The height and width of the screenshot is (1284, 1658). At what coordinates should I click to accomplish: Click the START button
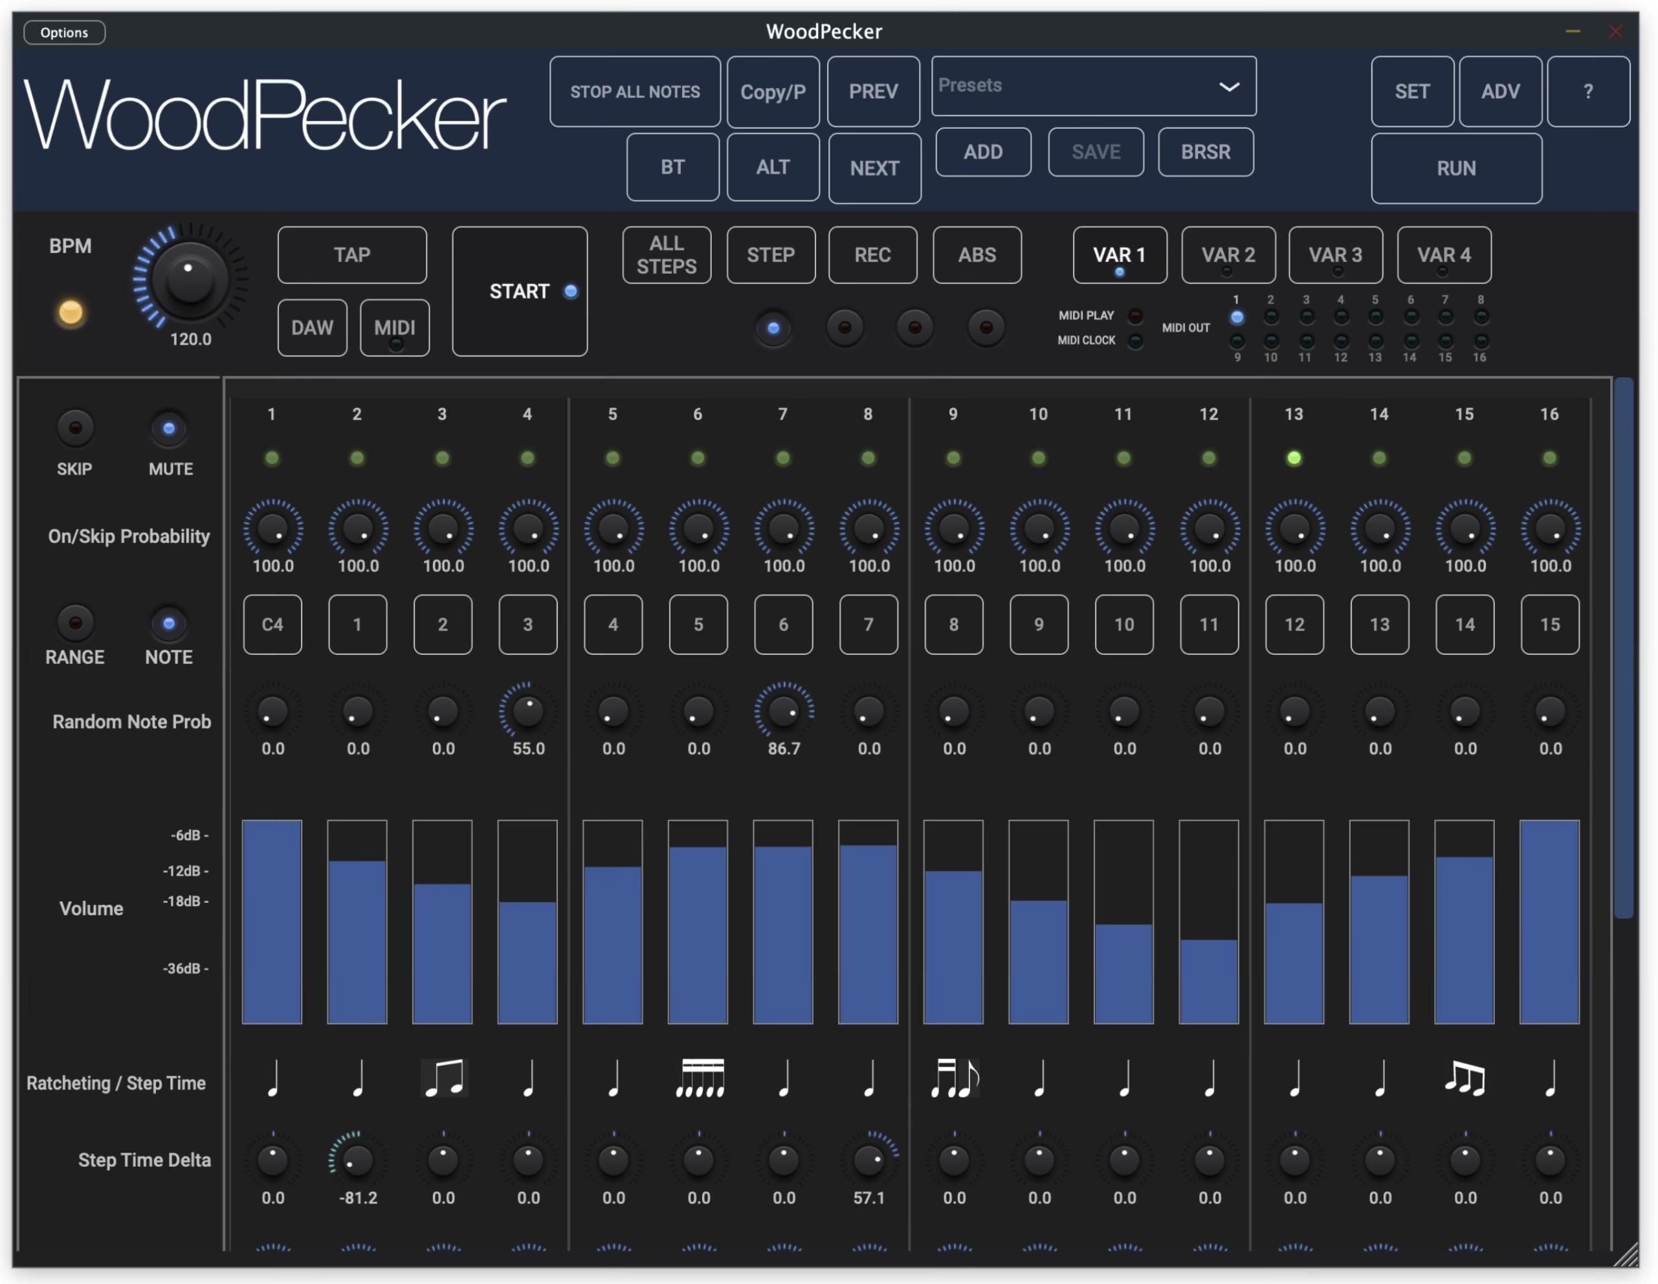click(519, 292)
